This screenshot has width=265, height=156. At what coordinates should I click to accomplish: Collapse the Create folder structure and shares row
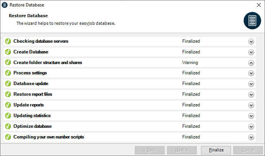coord(251,63)
